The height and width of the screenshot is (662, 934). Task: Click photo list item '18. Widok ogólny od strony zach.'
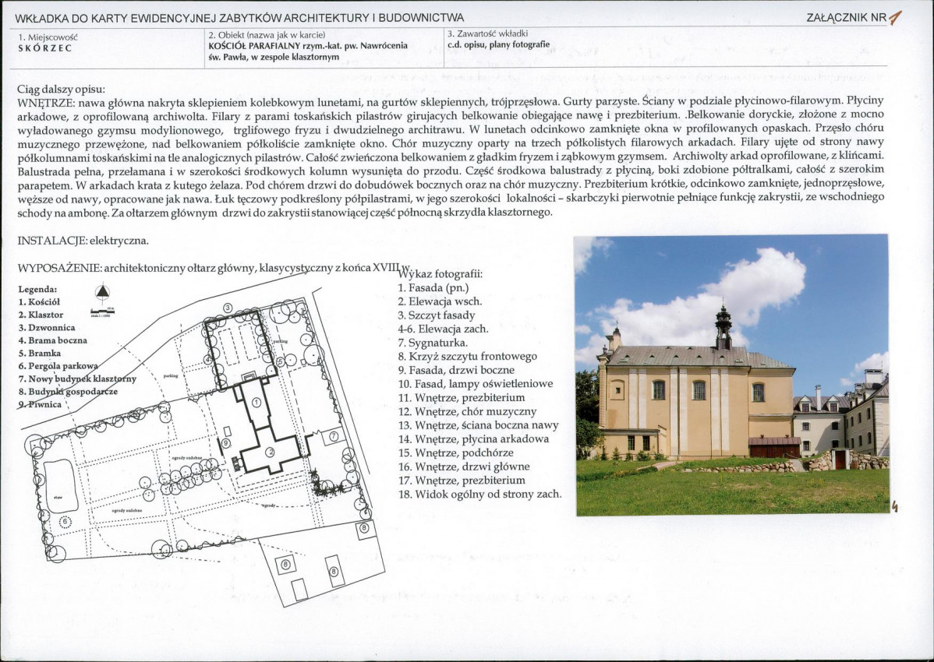(479, 494)
